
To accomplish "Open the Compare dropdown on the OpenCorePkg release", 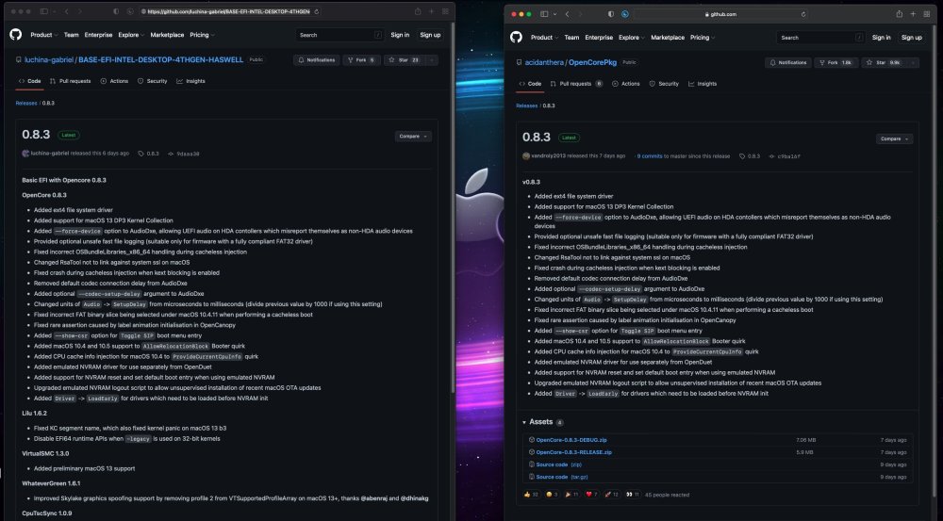I will pos(894,138).
